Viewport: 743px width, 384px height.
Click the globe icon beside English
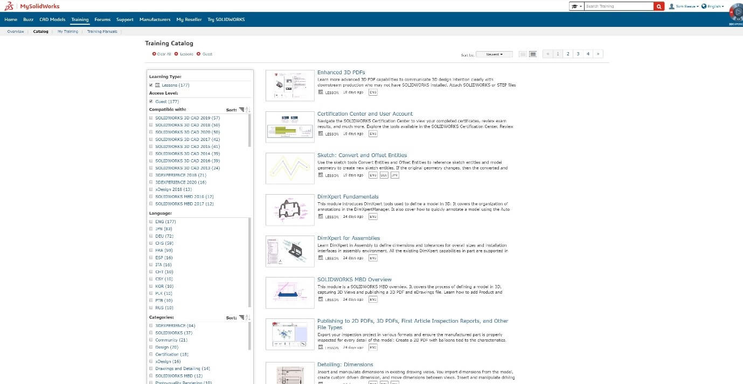704,6
